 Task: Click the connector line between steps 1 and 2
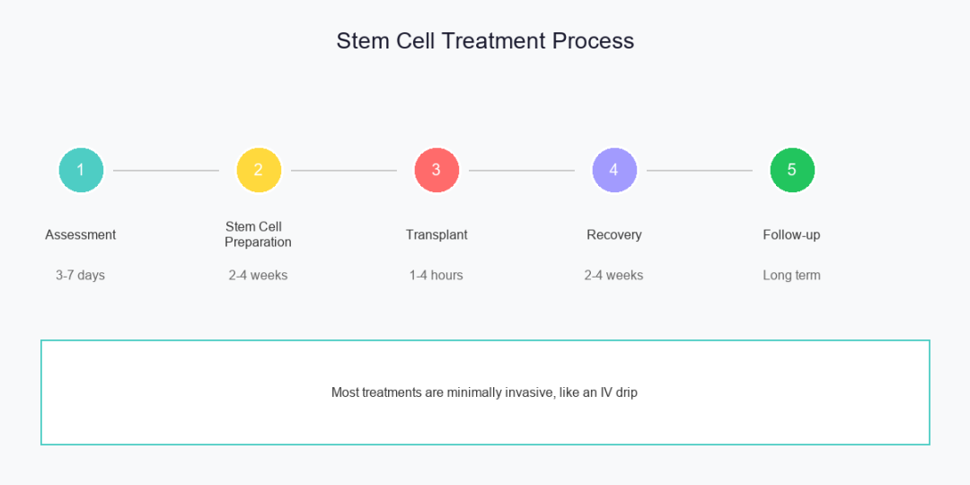tap(166, 170)
